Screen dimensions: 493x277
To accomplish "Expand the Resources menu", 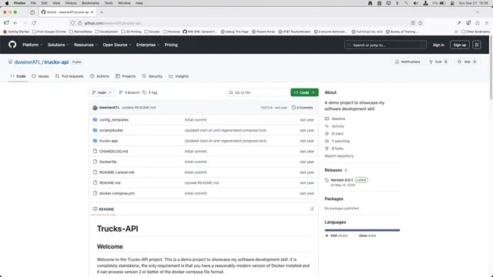I will pos(86,45).
